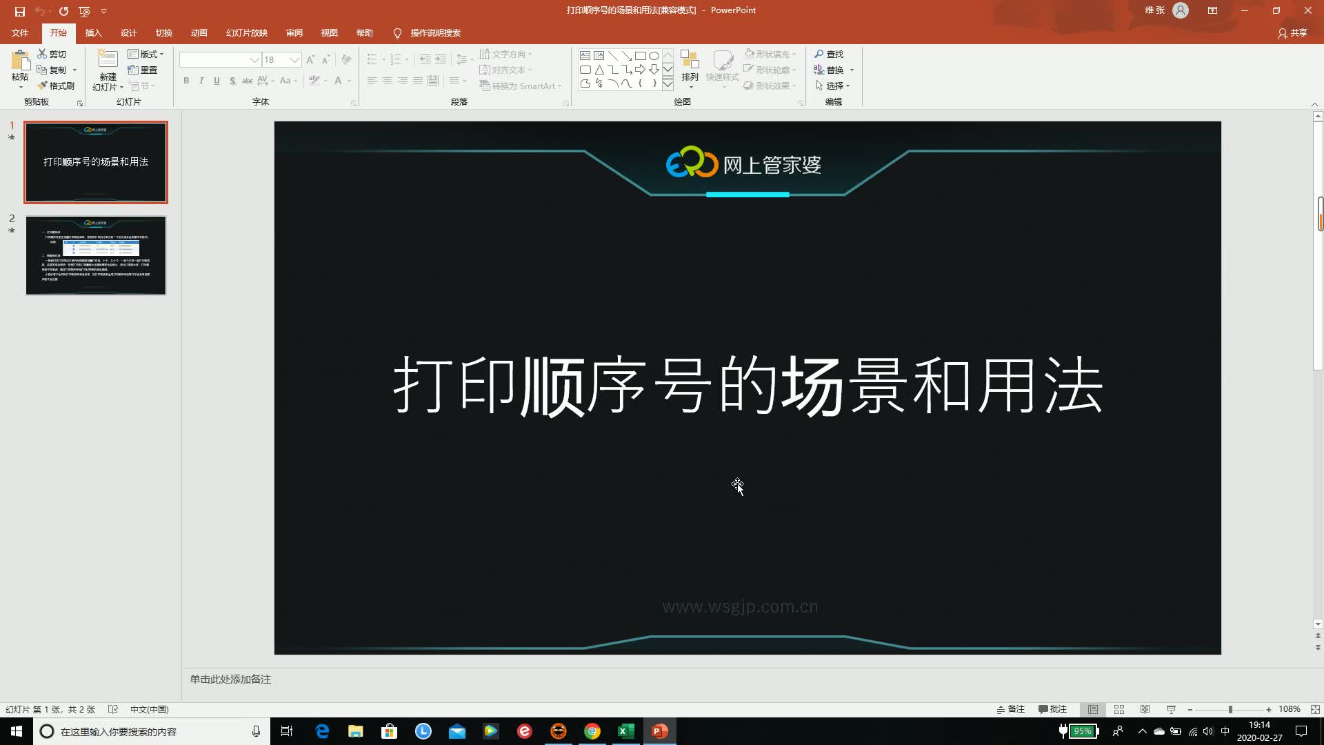Open the Insert (插入) tab
The height and width of the screenshot is (745, 1324).
point(93,33)
